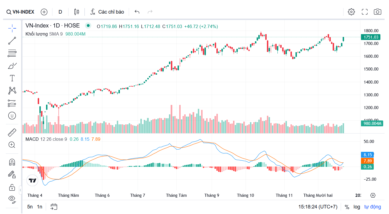
Task: Take a chart snapshot with camera icon
Action: pyautogui.click(x=377, y=12)
